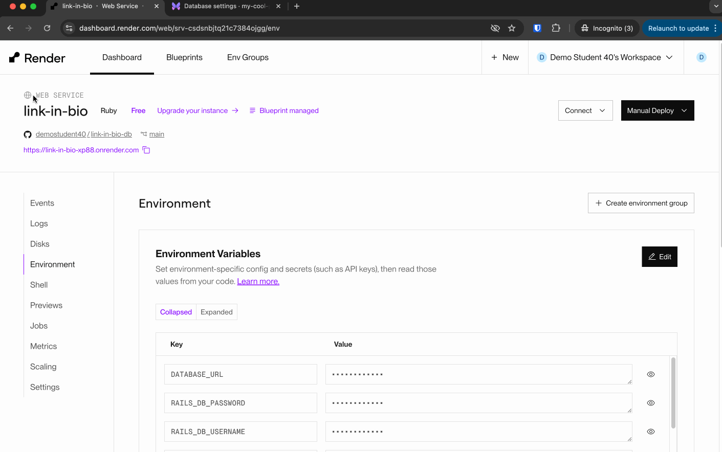Viewport: 722px width, 452px height.
Task: Click the Blueprint managed list icon
Action: pyautogui.click(x=252, y=110)
